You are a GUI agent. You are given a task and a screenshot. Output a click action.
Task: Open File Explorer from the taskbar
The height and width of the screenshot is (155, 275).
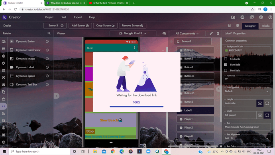point(95,151)
